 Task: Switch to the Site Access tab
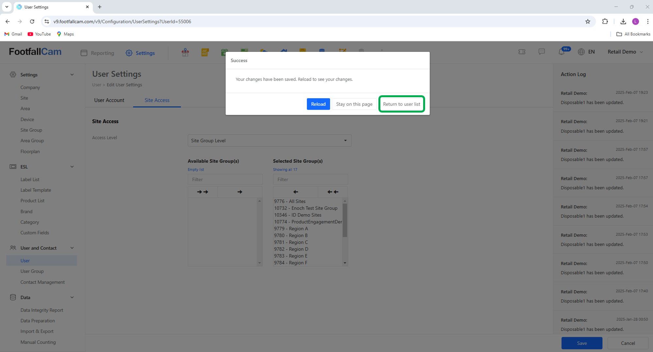coord(157,100)
